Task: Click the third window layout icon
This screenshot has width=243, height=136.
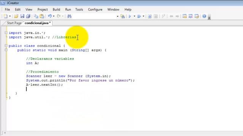Action: pos(197,16)
